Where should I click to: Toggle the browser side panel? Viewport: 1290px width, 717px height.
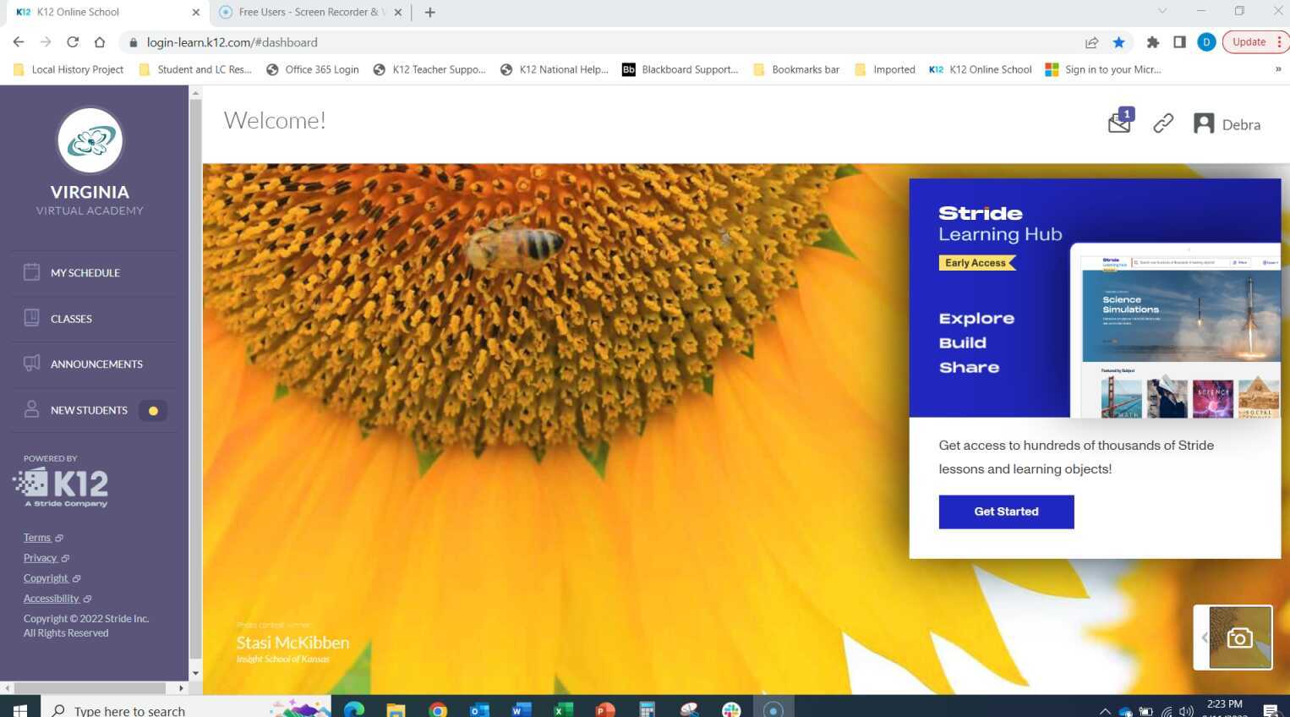[1179, 42]
